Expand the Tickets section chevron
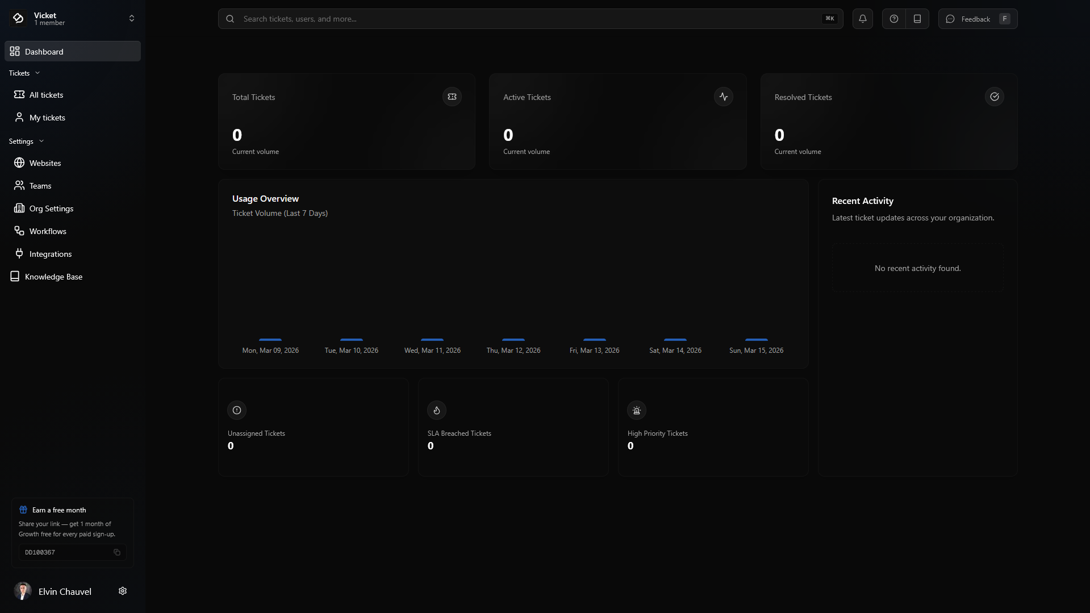Image resolution: width=1090 pixels, height=613 pixels. 38,73
